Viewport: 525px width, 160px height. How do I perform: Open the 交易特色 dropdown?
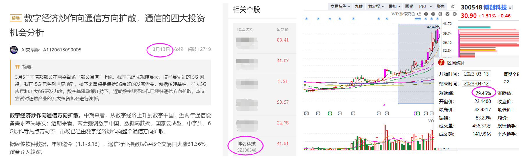pyautogui.click(x=340, y=6)
